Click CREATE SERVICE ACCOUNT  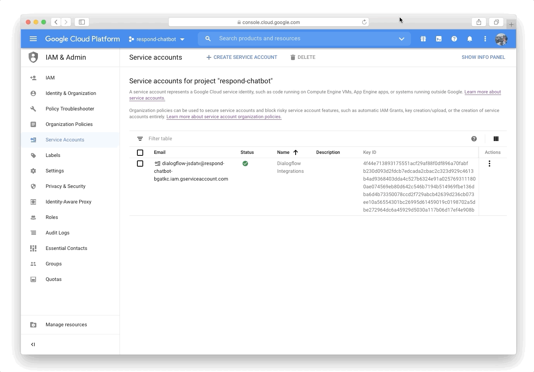[x=241, y=57]
